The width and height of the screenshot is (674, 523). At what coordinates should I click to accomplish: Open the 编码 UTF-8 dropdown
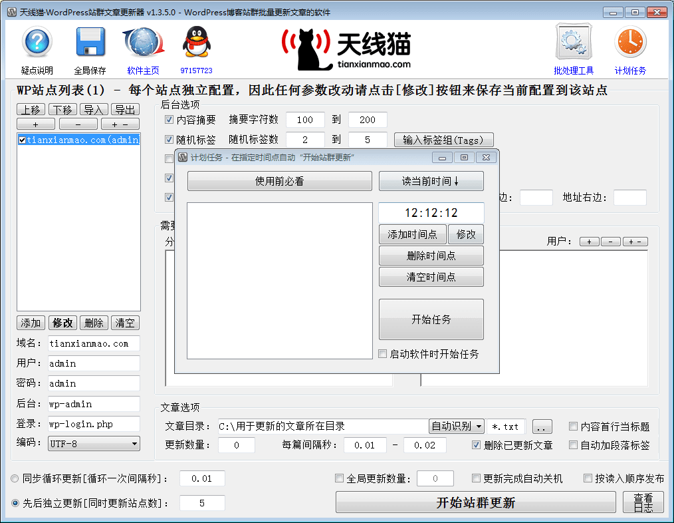click(x=94, y=444)
